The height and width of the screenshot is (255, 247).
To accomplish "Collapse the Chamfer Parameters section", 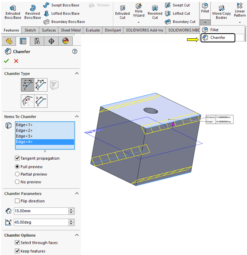I will click(x=77, y=194).
